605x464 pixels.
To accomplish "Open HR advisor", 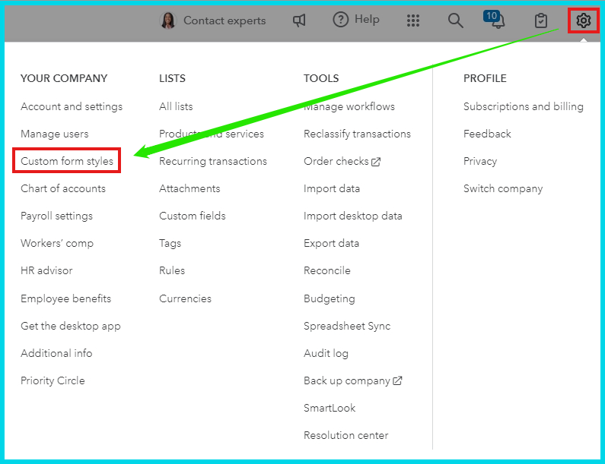I will [46, 270].
